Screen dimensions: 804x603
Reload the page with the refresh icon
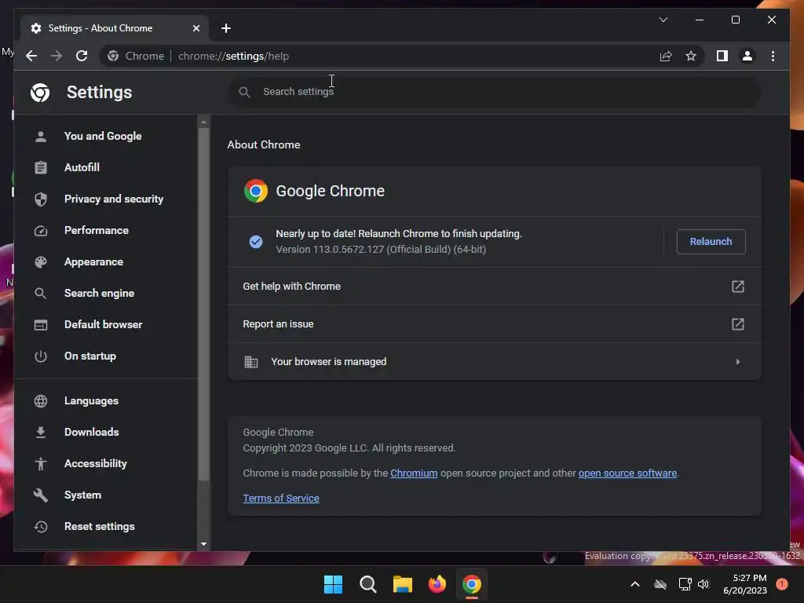pyautogui.click(x=82, y=56)
